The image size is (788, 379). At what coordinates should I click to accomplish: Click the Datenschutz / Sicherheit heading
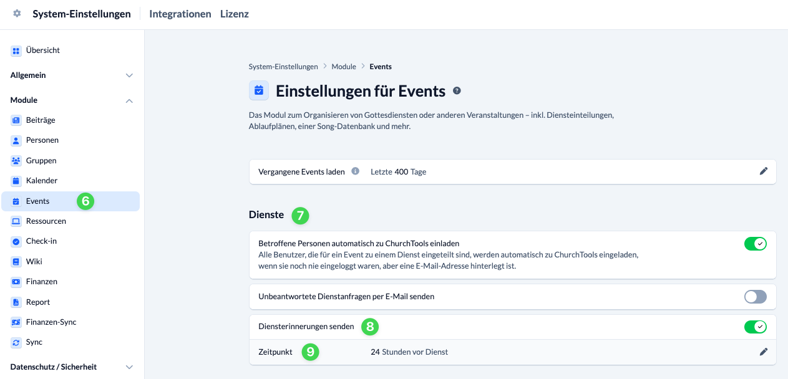click(54, 367)
